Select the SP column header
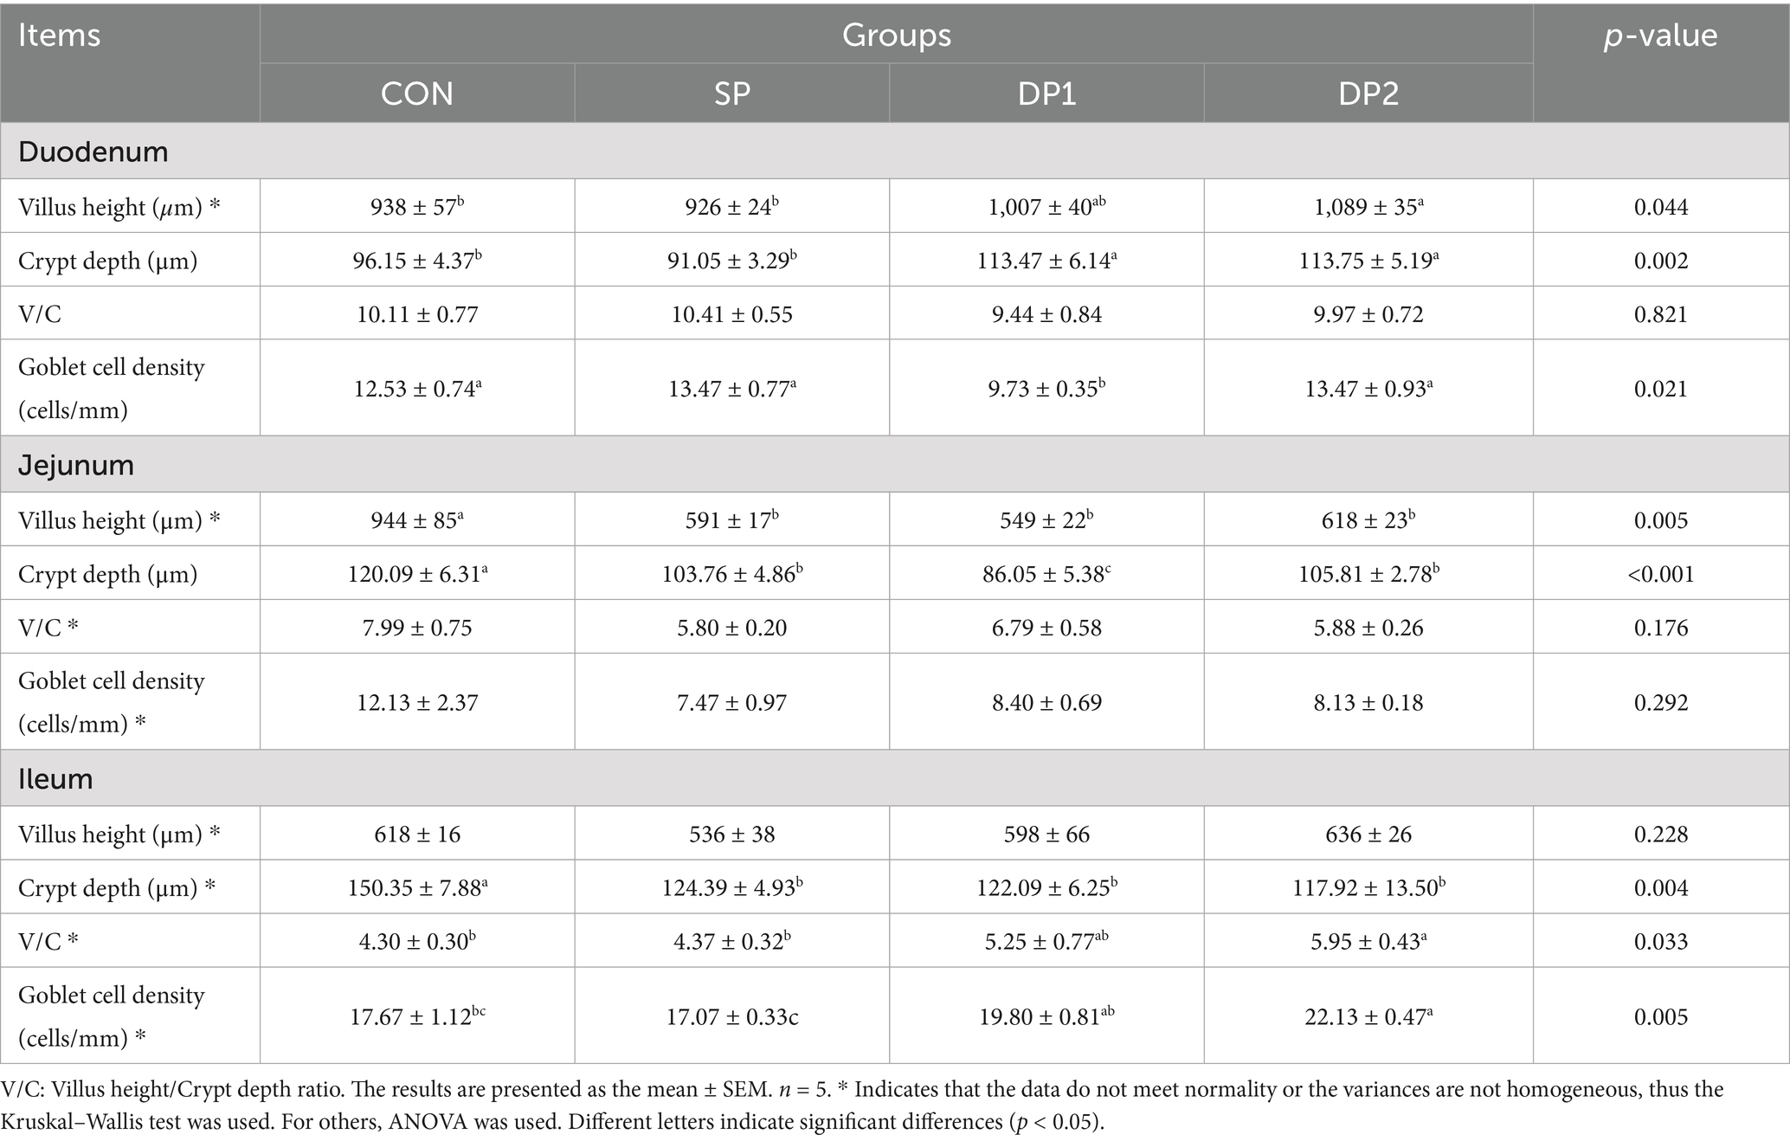The width and height of the screenshot is (1790, 1141). [x=731, y=93]
